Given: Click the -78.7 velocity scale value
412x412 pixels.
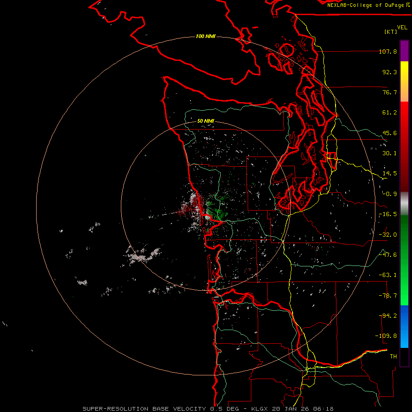Looking at the screenshot, I should pos(388,296).
